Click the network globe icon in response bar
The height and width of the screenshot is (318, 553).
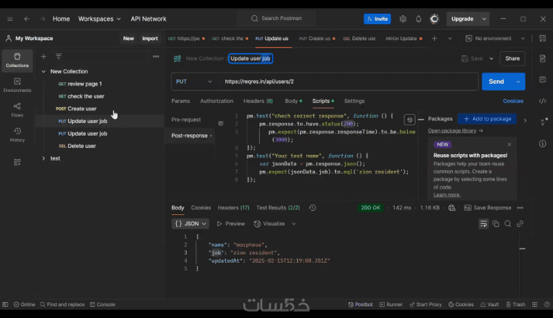pos(452,207)
